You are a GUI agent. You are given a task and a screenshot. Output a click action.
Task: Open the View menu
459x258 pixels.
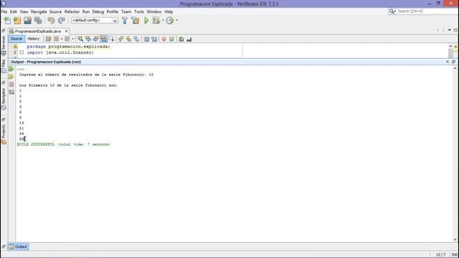point(24,11)
